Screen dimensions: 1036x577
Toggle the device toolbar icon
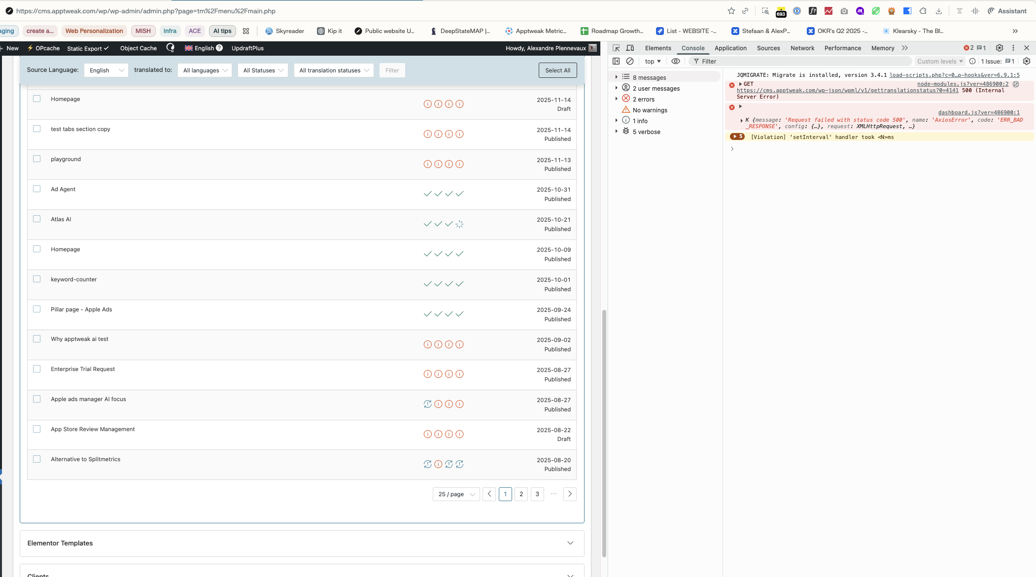[630, 48]
